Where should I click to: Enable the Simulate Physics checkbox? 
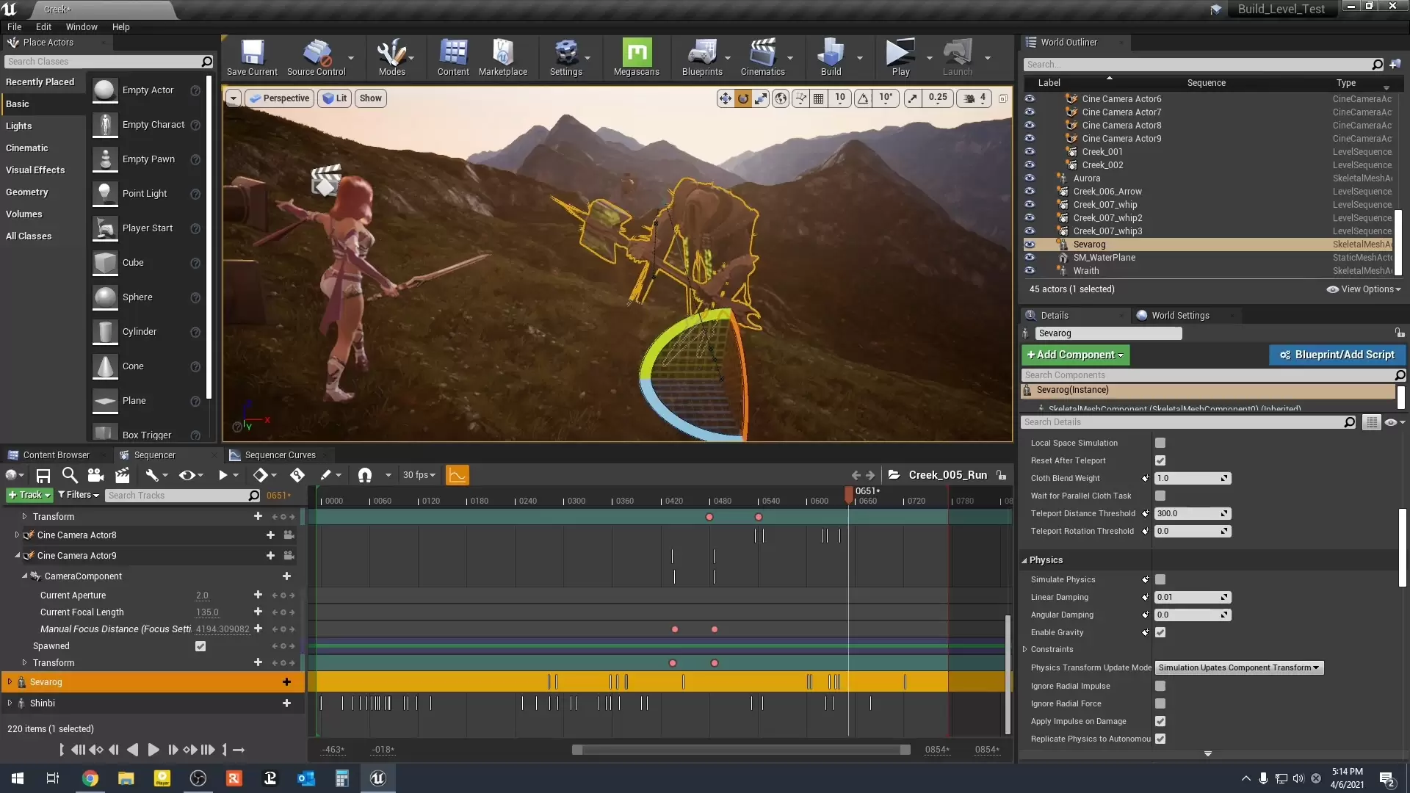[1160, 579]
